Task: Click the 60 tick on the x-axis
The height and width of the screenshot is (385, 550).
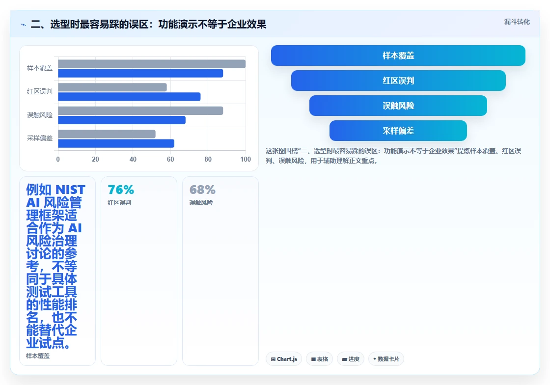Action: 170,160
